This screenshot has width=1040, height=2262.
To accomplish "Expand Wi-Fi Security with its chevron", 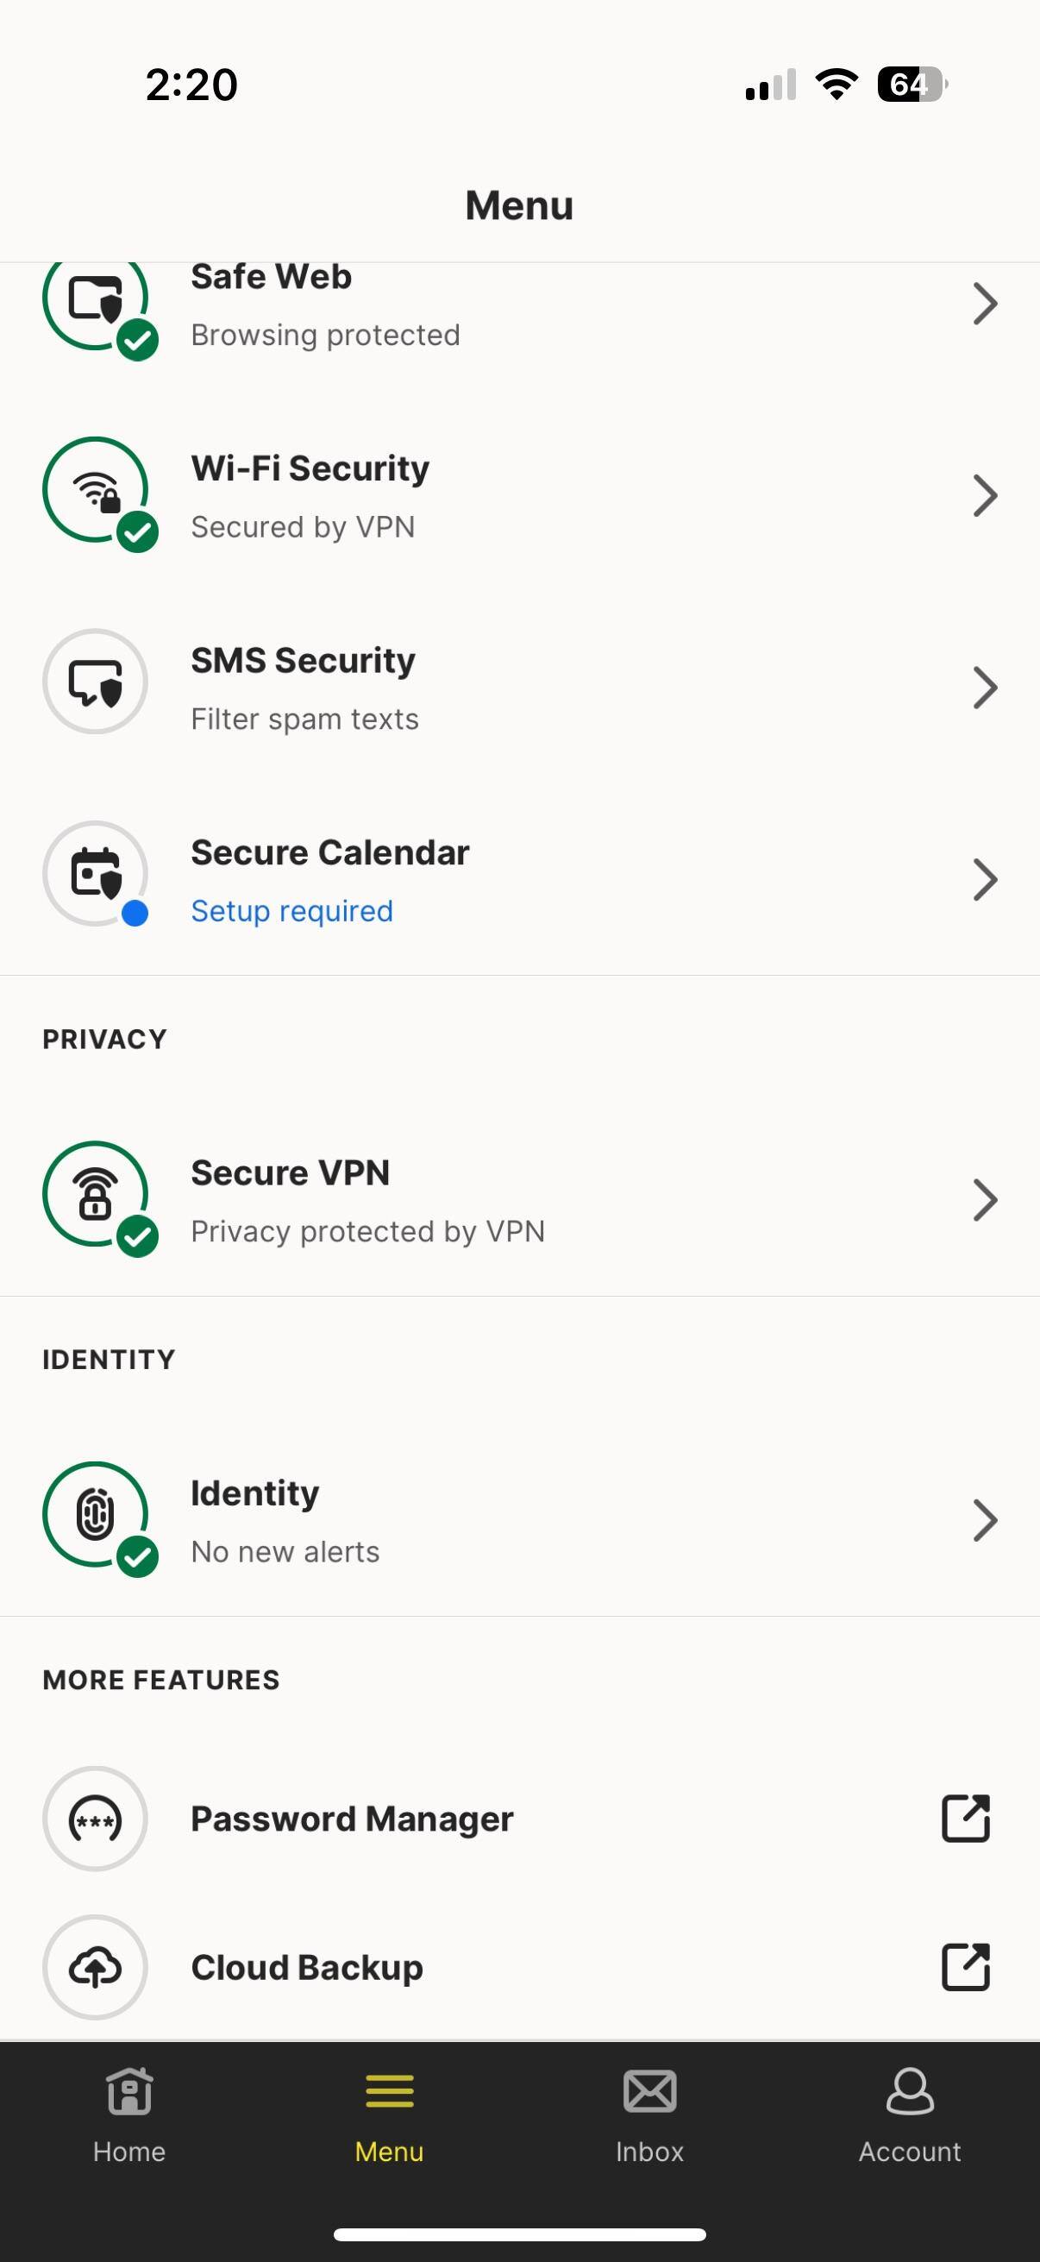I will pos(985,496).
